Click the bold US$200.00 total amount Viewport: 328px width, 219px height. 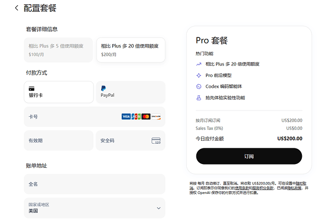pos(289,138)
